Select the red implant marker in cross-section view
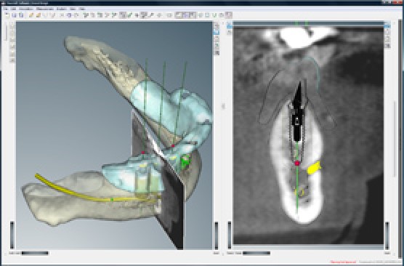Viewport: 404px width, 266px height. [297, 163]
